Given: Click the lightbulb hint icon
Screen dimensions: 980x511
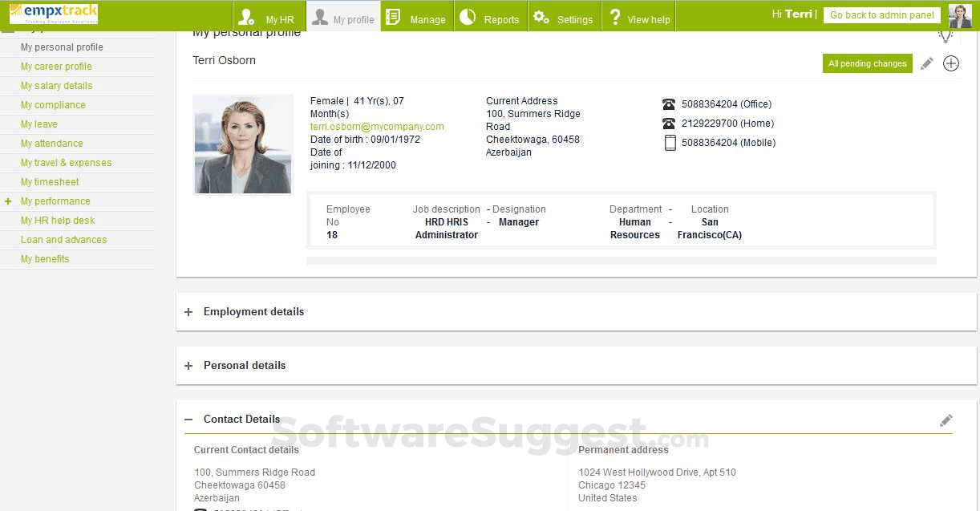Looking at the screenshot, I should [x=946, y=35].
